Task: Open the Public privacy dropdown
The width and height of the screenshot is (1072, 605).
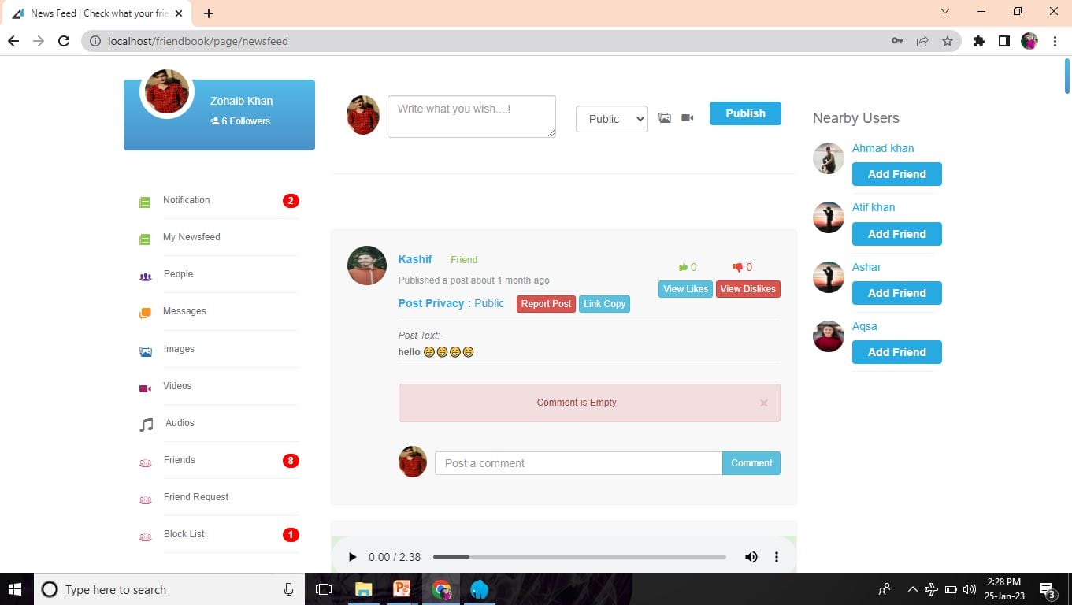Action: click(611, 119)
